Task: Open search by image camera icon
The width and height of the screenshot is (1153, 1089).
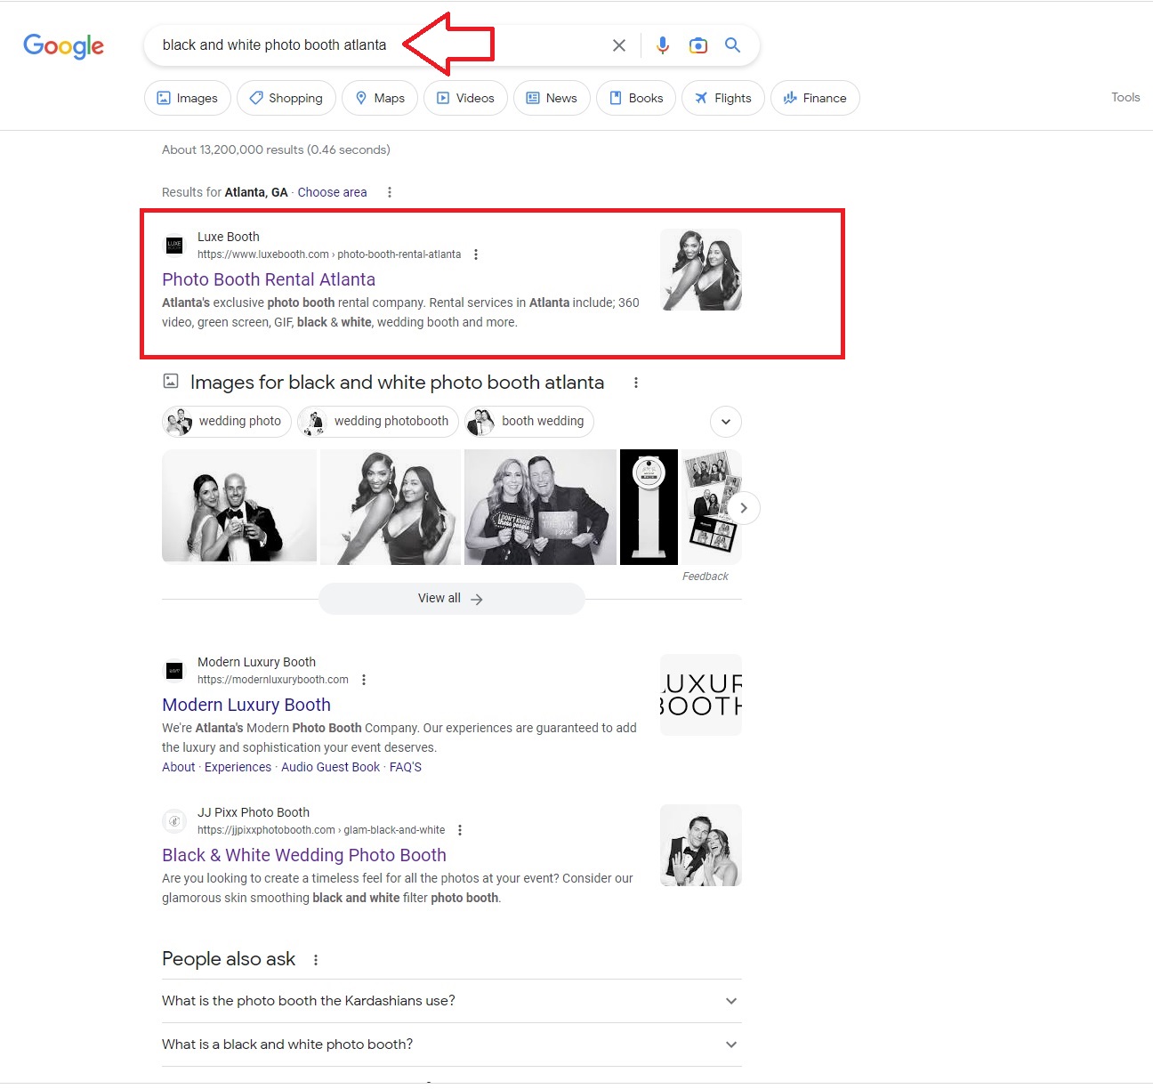Action: (698, 45)
